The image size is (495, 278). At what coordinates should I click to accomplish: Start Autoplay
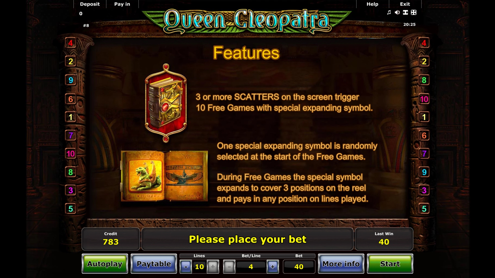pos(105,264)
